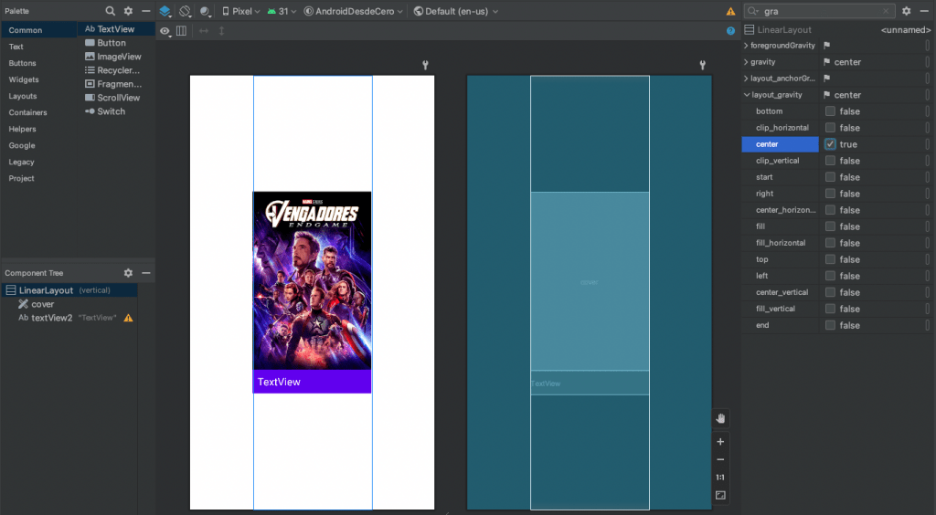936x515 pixels.
Task: Select the Buttons palette category
Action: coord(38,63)
